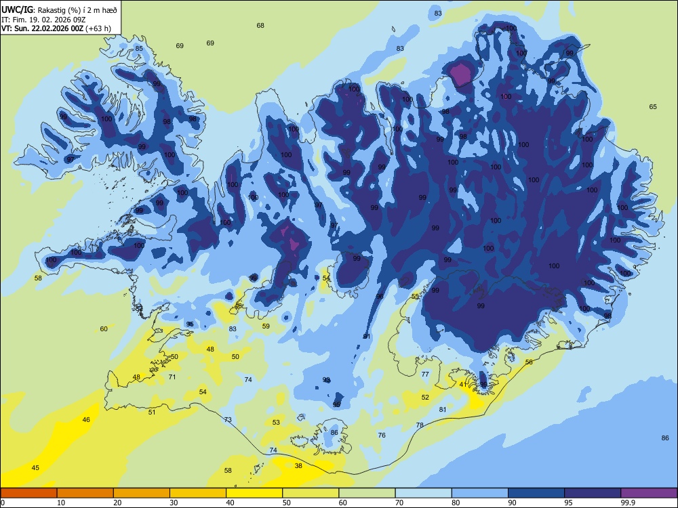
Task: Click the humidity value 51 on the map
Action: coord(152,412)
